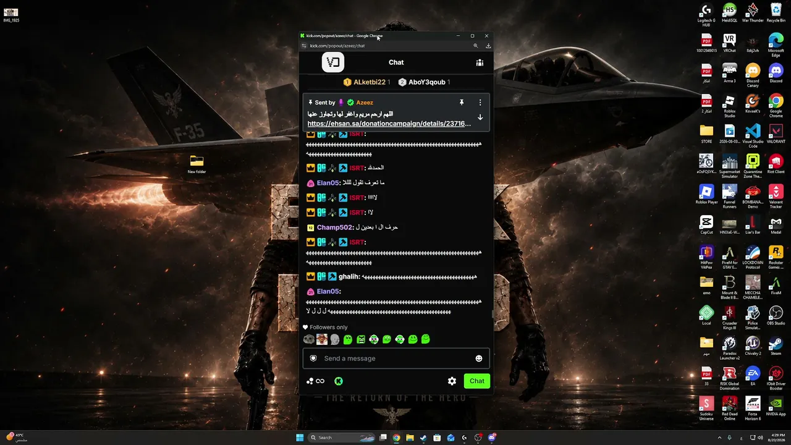Screen dimensions: 791x445
Task: Open the Recycle Bin
Action: point(776,14)
